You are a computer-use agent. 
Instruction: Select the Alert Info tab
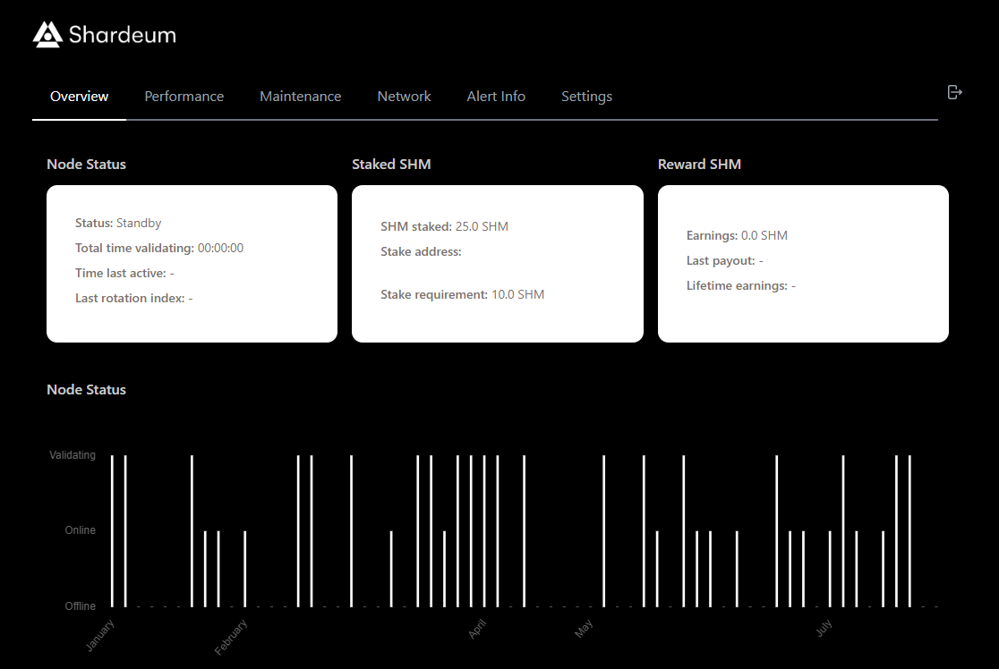(496, 96)
